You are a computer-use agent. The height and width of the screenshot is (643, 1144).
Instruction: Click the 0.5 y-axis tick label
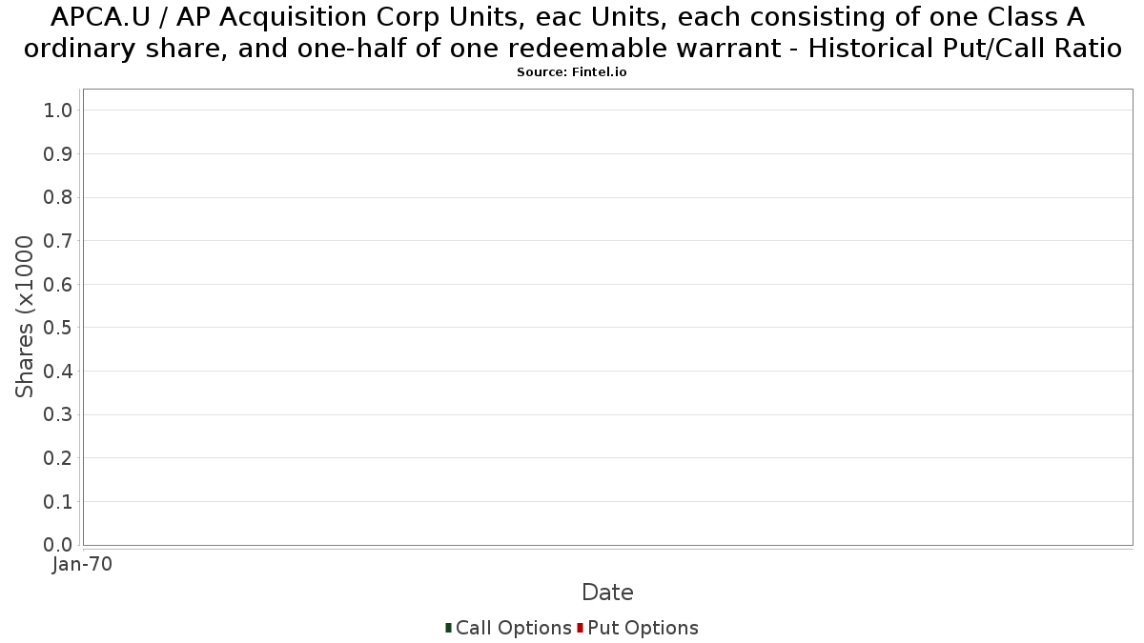coord(58,328)
